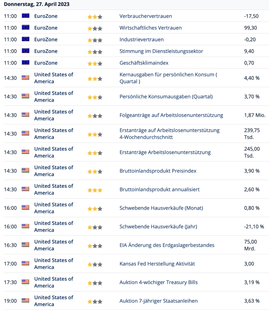Open Bruttoinlandsprodukt Preisindex entry
Screen dimensions: 269x310
(x=158, y=171)
